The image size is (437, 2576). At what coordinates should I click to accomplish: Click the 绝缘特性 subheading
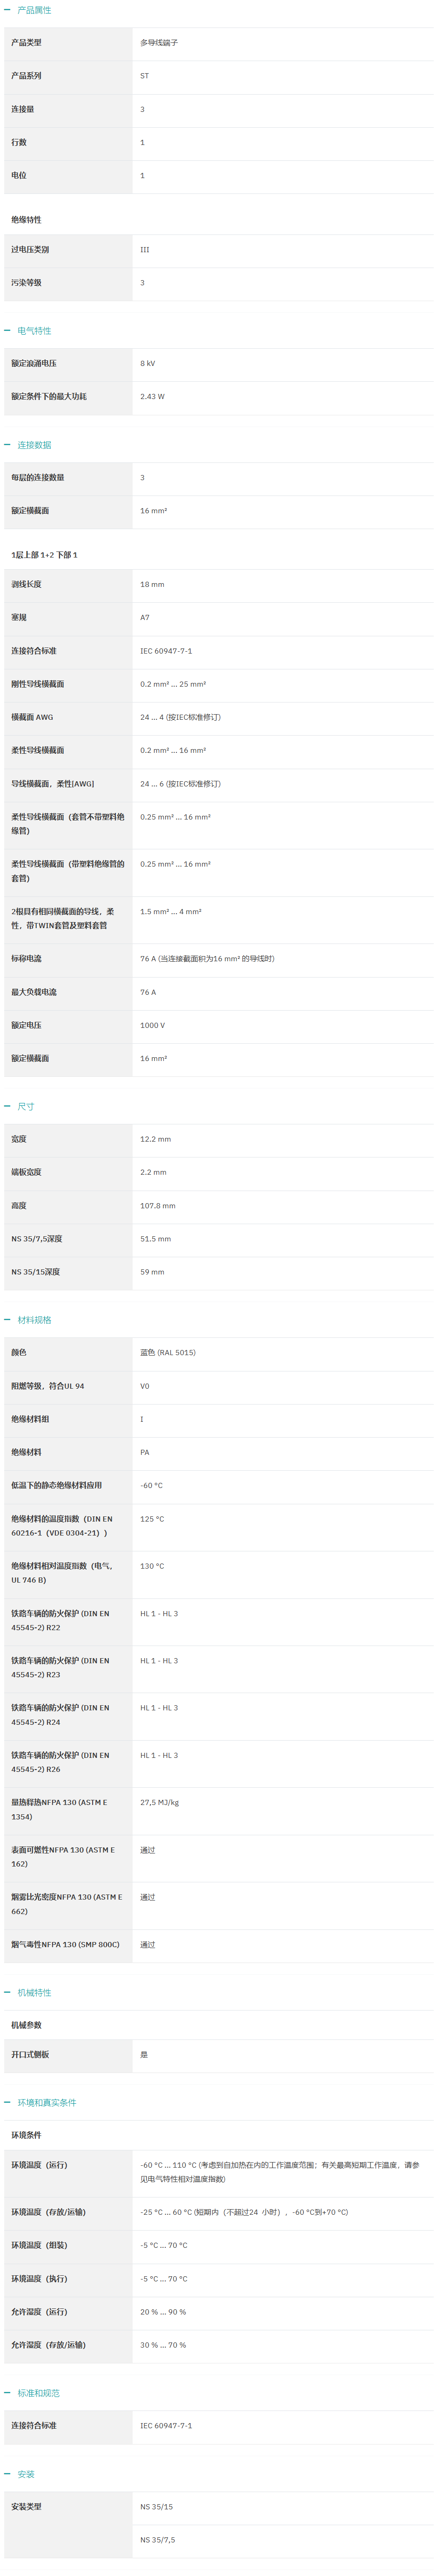(26, 220)
